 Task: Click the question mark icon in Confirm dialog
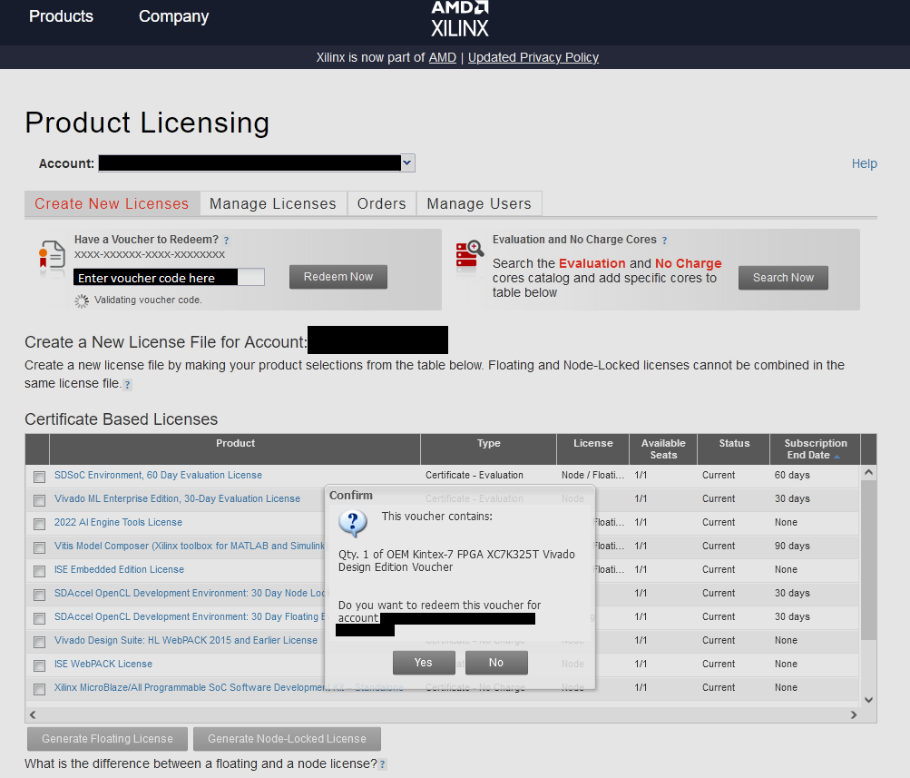click(x=353, y=523)
